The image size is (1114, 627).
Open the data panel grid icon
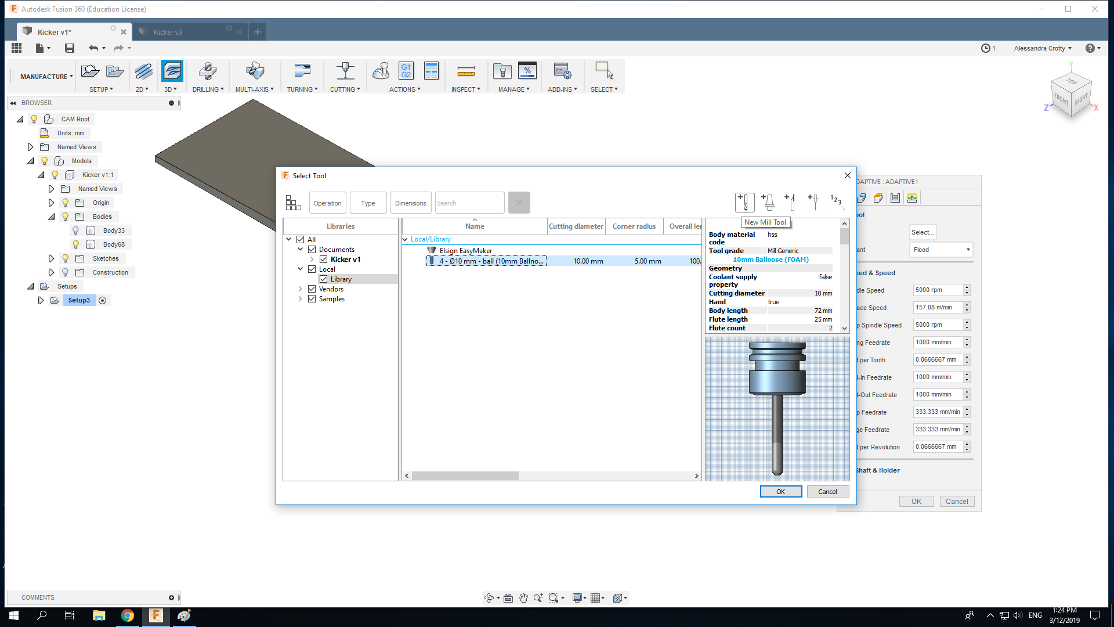(16, 48)
